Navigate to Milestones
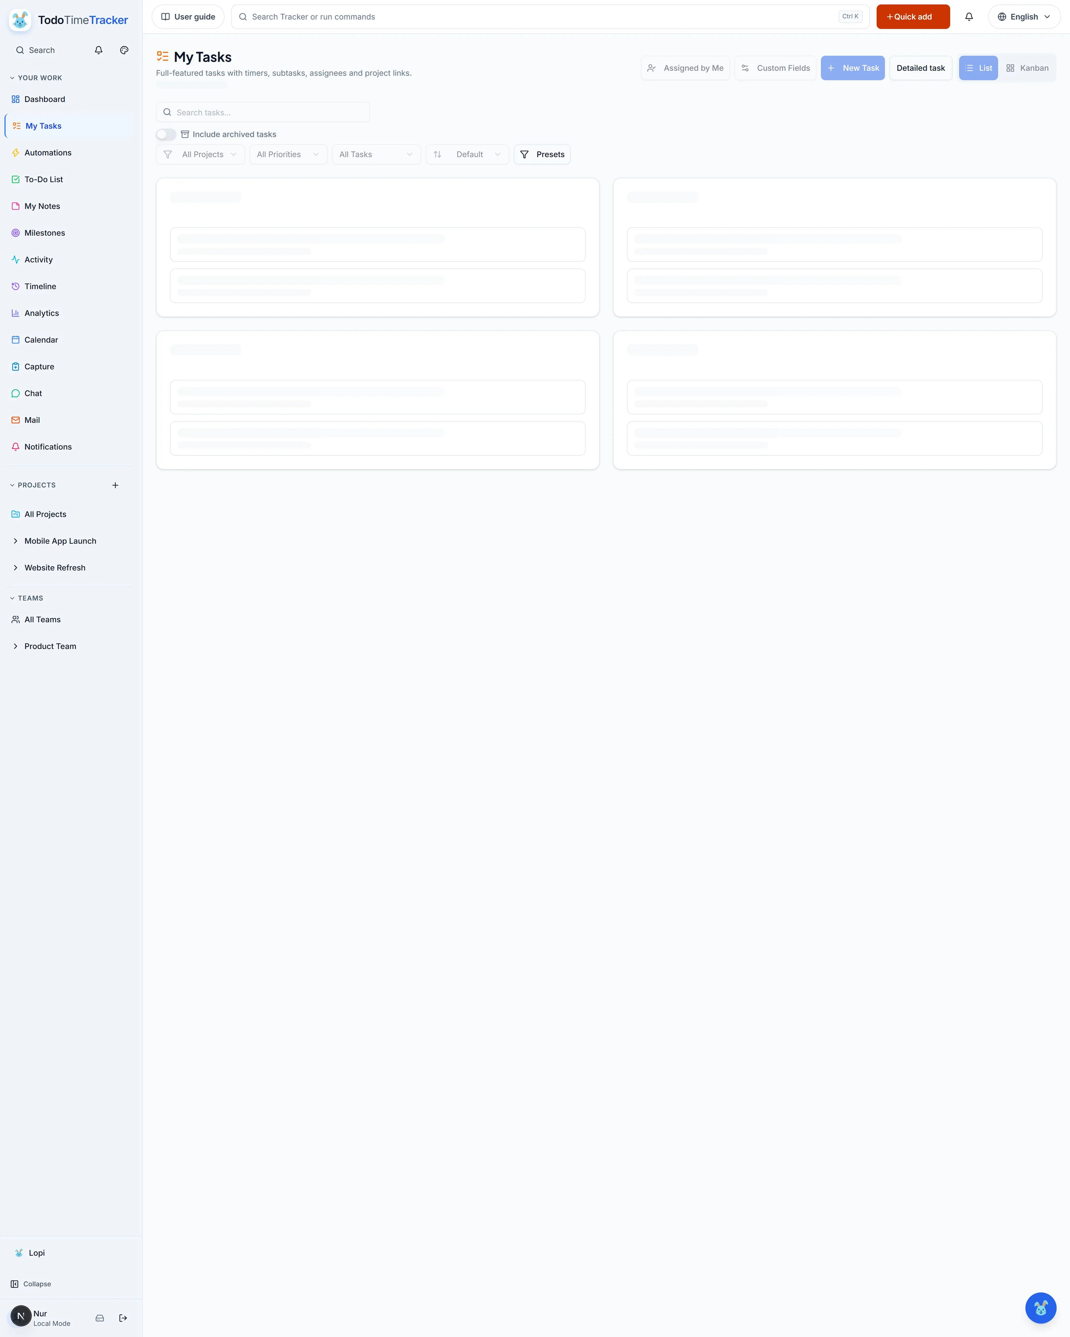This screenshot has width=1070, height=1337. (x=69, y=233)
